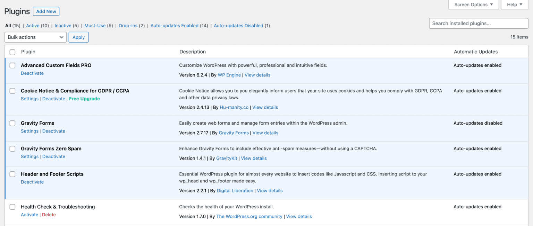The image size is (533, 226).
Task: Expand the Screen Options panel
Action: coord(474,4)
